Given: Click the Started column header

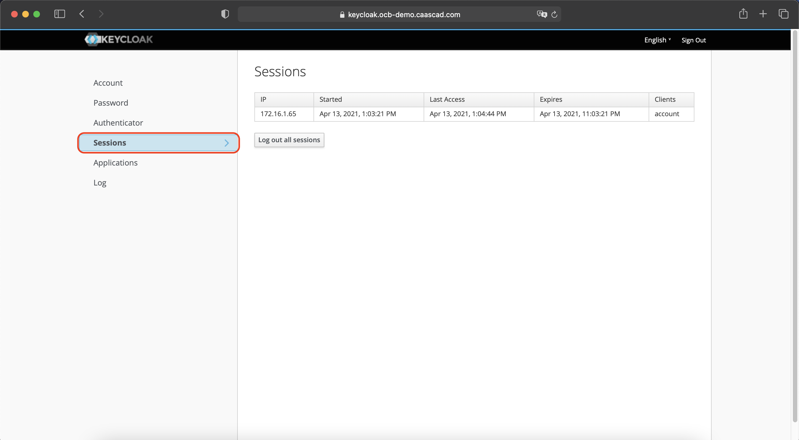Looking at the screenshot, I should [369, 100].
